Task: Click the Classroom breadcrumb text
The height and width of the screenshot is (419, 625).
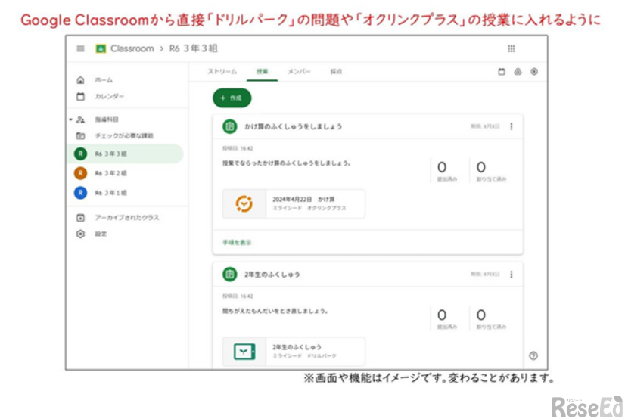Action: (132, 48)
